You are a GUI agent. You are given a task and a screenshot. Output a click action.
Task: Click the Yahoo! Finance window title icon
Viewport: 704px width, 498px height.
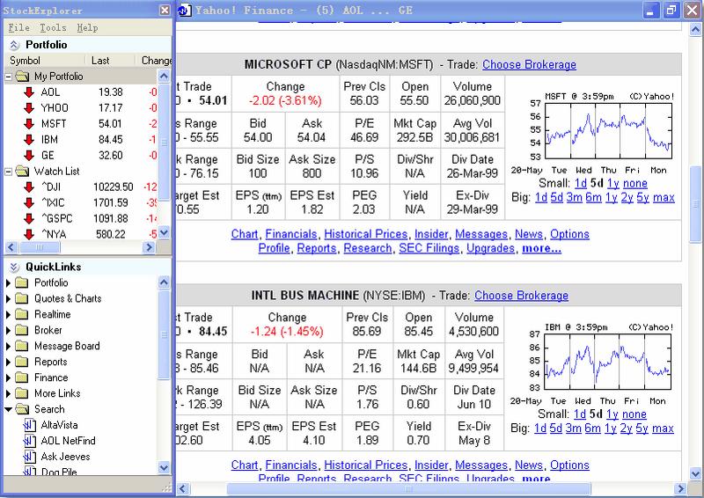[184, 11]
